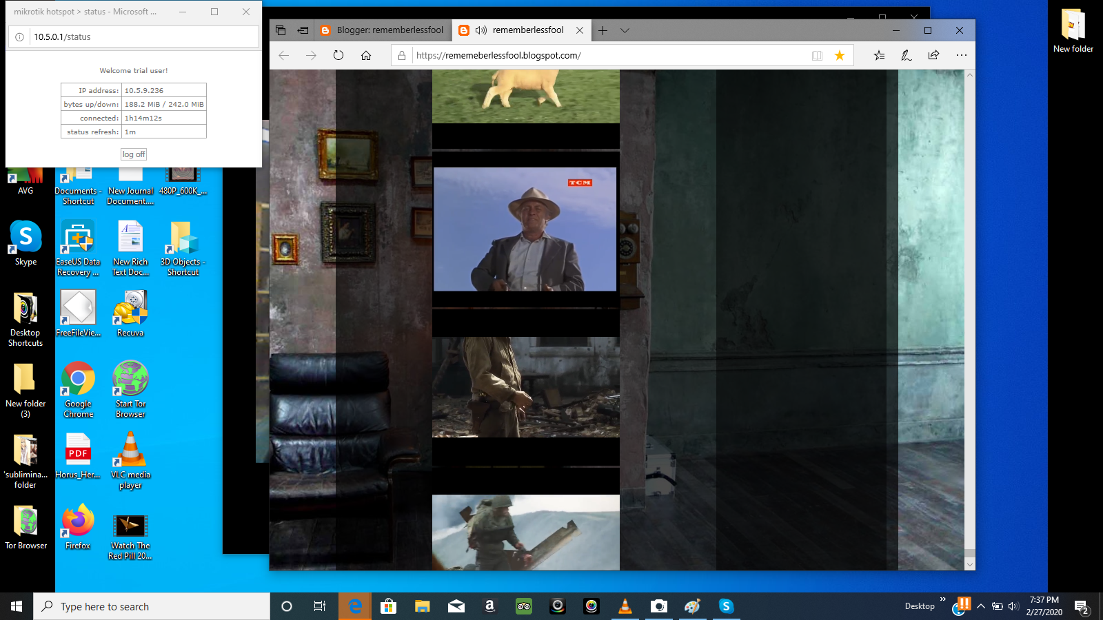Screen dimensions: 1103x620
Task: Open the reading view book icon
Action: pyautogui.click(x=817, y=56)
